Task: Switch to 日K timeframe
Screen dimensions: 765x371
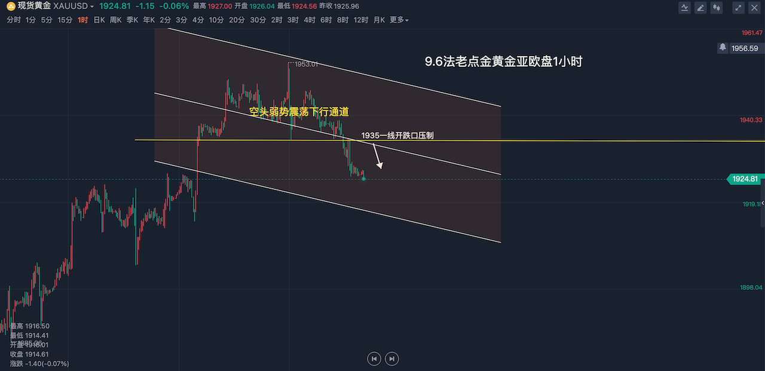Action: point(99,20)
